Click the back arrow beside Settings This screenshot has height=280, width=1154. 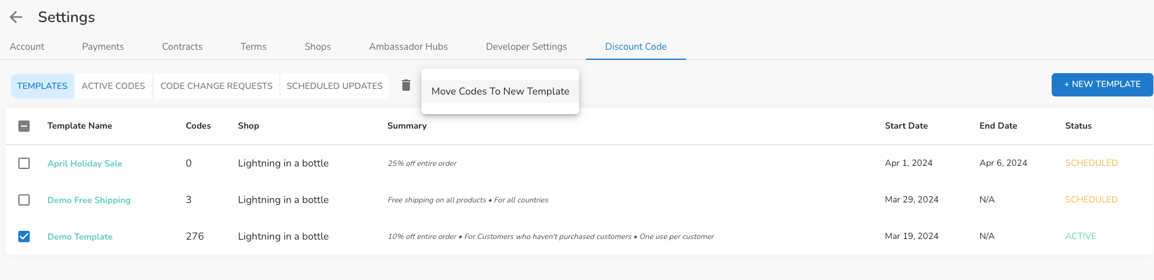(16, 17)
